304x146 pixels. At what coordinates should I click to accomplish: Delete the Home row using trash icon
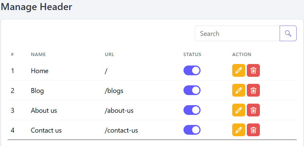coord(253,70)
